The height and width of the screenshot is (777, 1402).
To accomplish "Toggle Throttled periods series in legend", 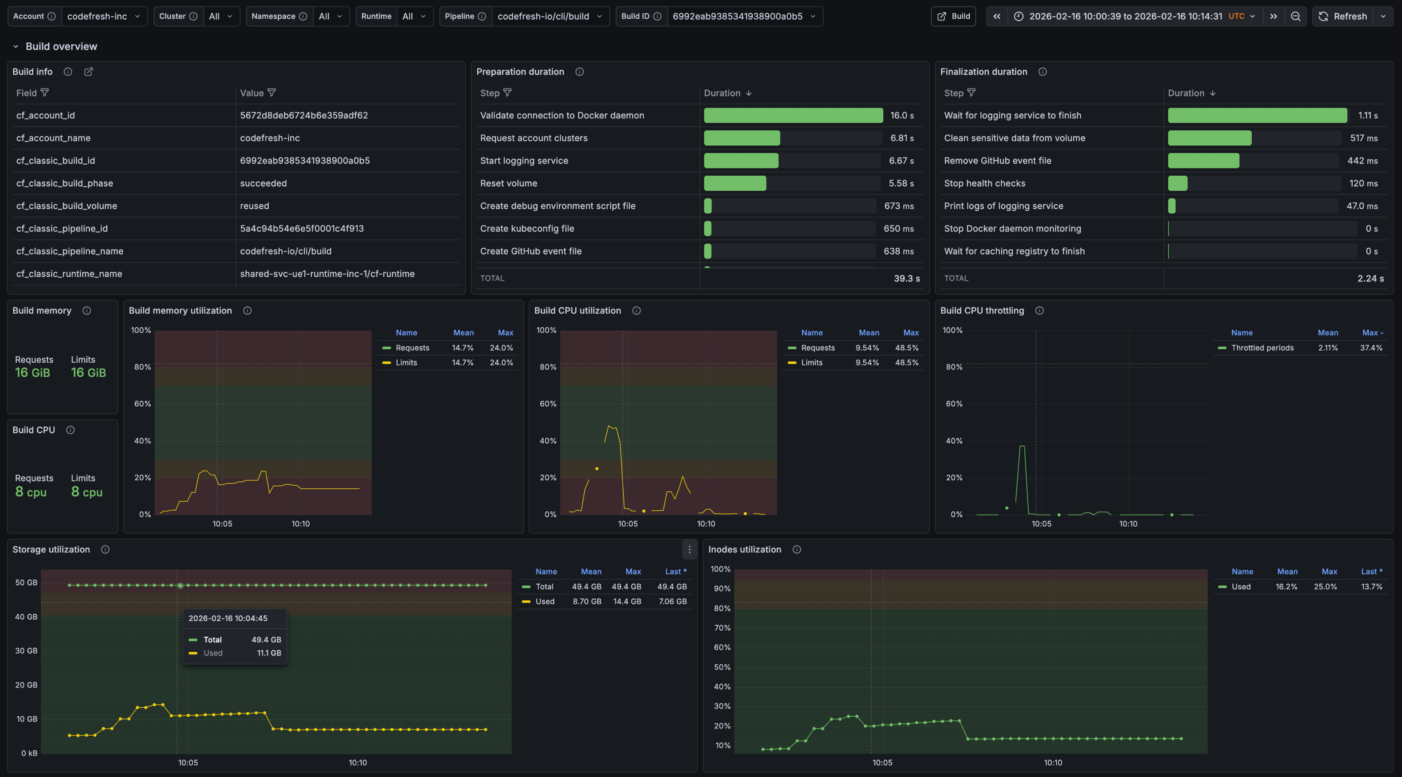I will [x=1262, y=348].
